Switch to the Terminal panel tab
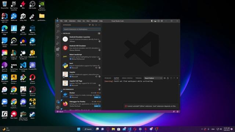Image resolution: width=235 pixels, height=132 pixels. point(138,78)
